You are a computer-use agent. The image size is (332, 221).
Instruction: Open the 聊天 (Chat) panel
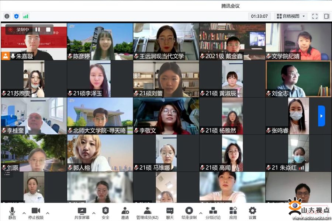(170, 213)
